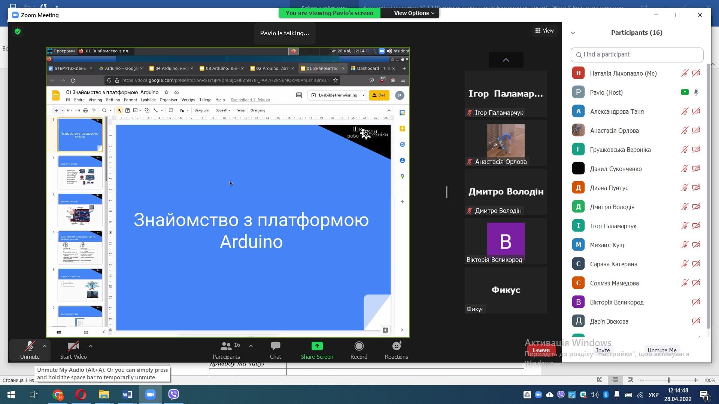Switch to 04 Arduino browser tab
The width and height of the screenshot is (719, 404).
click(x=172, y=68)
